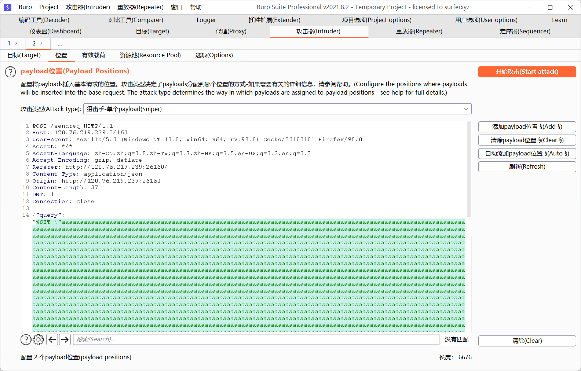Switch to 对比工具(Comparer) tab
This screenshot has height=371, width=581.
[136, 20]
